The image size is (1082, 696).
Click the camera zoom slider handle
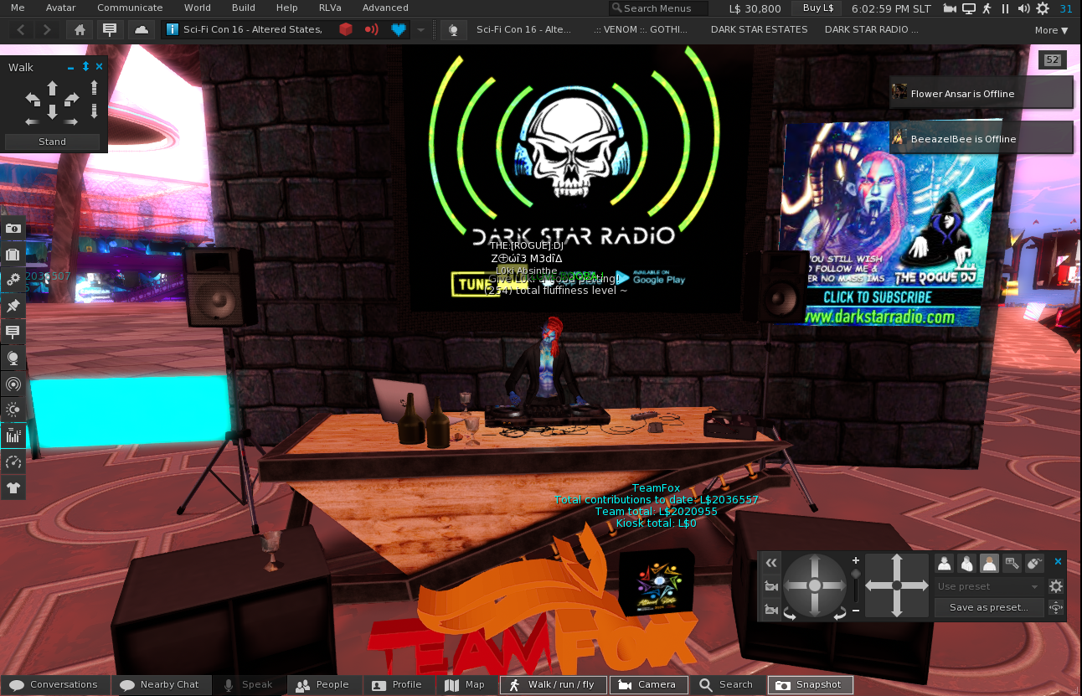[x=855, y=575]
